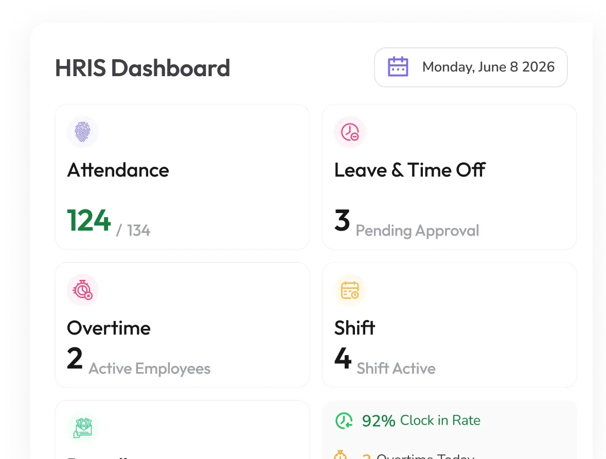Open the Leave & Time Off card
This screenshot has height=459, width=606.
point(450,177)
